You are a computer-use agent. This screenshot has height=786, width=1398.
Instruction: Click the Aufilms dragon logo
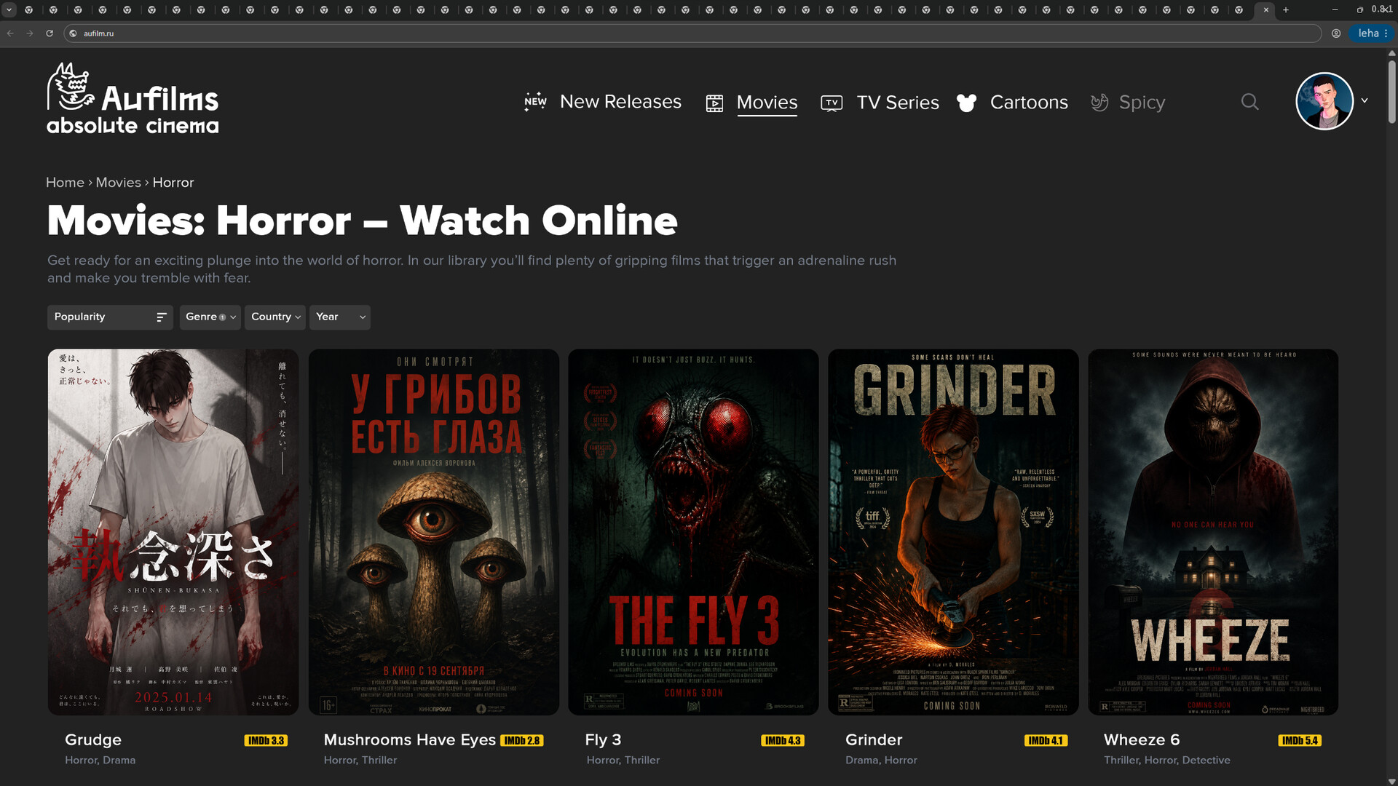click(x=71, y=86)
